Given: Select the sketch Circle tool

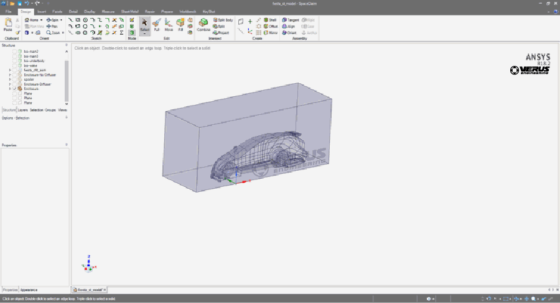Looking at the screenshot, I should (85, 20).
